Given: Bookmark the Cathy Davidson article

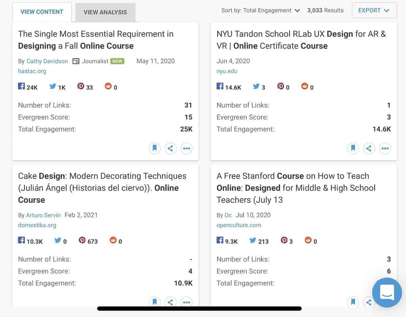Looking at the screenshot, I should pos(155,148).
